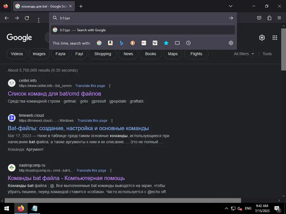286x214 pixels.
Task: Click the muted volume icon in the tray
Action: click(x=240, y=208)
